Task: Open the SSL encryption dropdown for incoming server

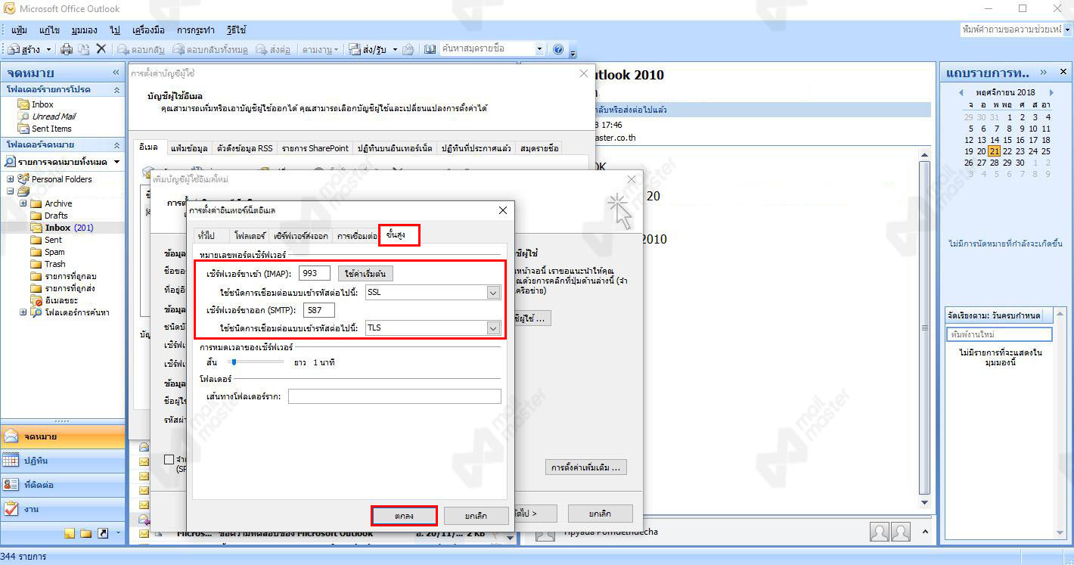Action: point(493,293)
